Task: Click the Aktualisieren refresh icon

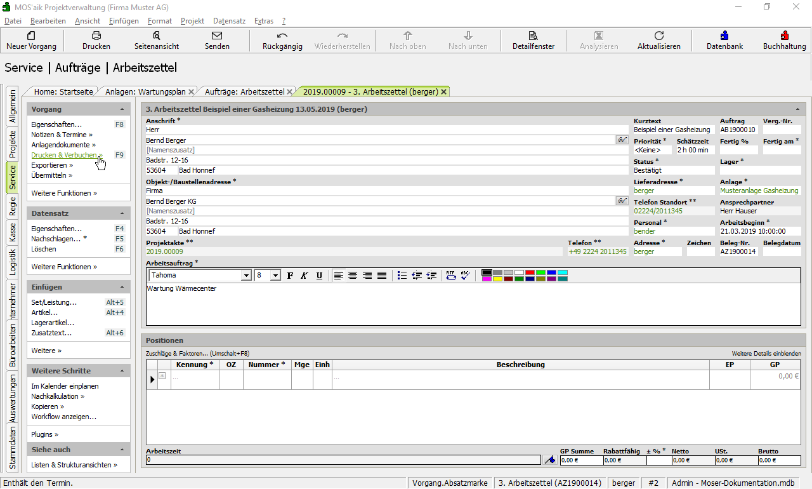Action: coord(658,36)
